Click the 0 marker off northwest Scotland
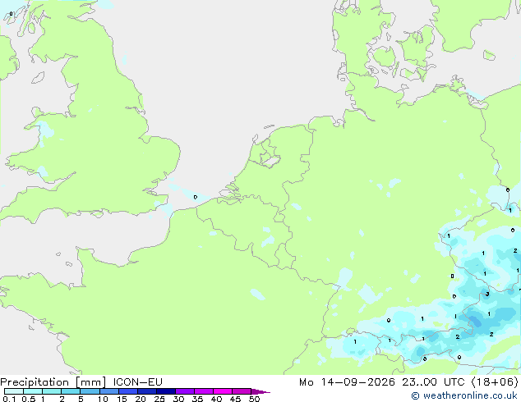This screenshot has height=402, width=521. [x=11, y=14]
